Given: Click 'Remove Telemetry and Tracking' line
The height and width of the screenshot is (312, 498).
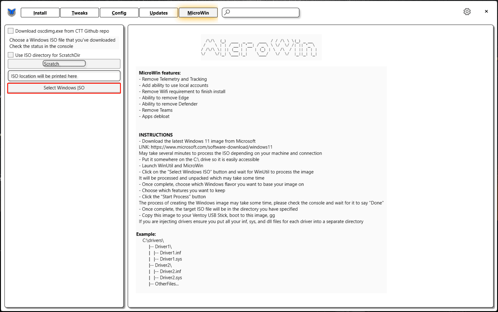Looking at the screenshot, I should (x=173, y=79).
